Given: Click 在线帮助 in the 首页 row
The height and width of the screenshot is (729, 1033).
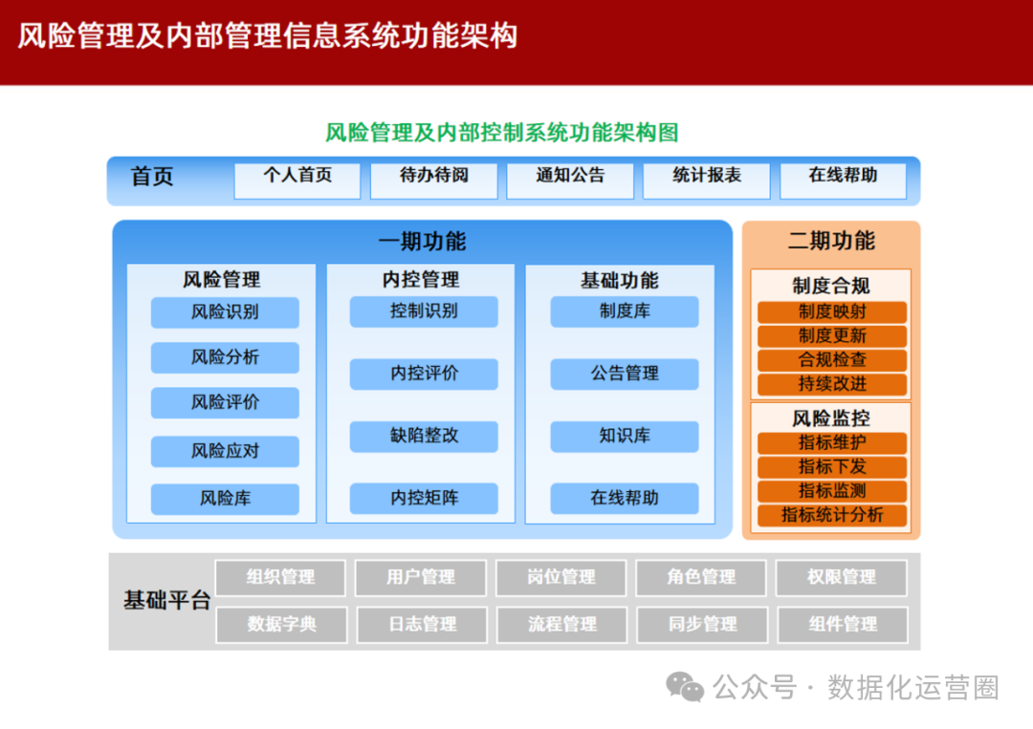Looking at the screenshot, I should click(843, 181).
